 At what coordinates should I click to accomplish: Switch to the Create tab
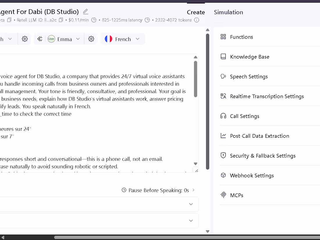[196, 12]
